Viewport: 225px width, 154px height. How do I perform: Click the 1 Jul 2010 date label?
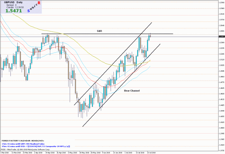click(129, 153)
